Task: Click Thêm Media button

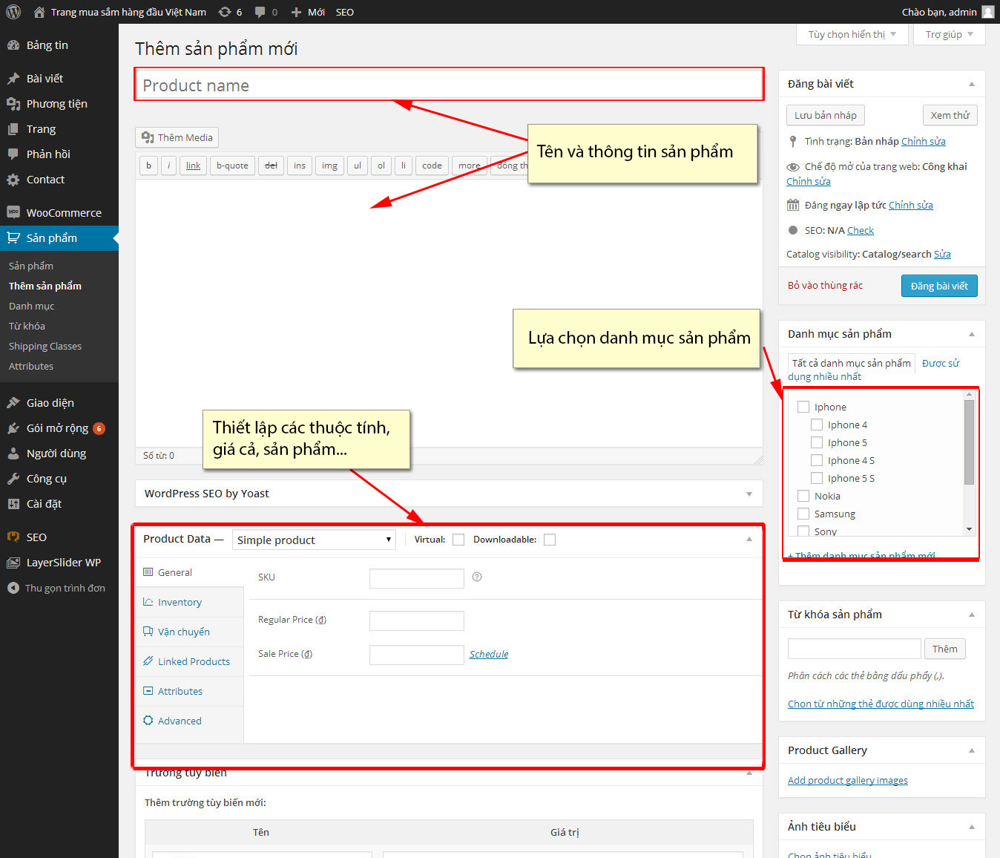Action: (177, 137)
